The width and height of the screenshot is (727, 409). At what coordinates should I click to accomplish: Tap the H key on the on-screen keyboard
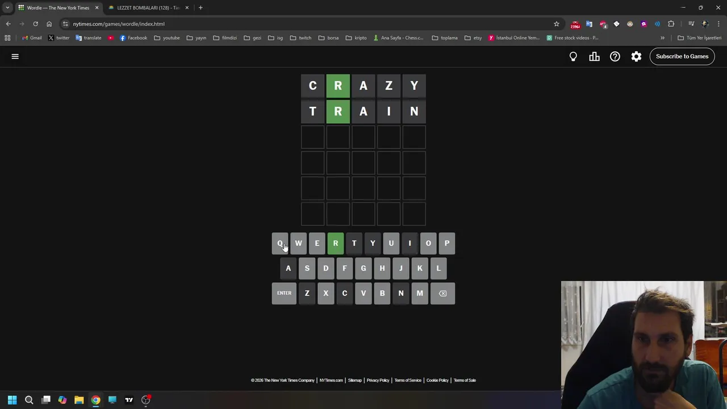pos(382,268)
